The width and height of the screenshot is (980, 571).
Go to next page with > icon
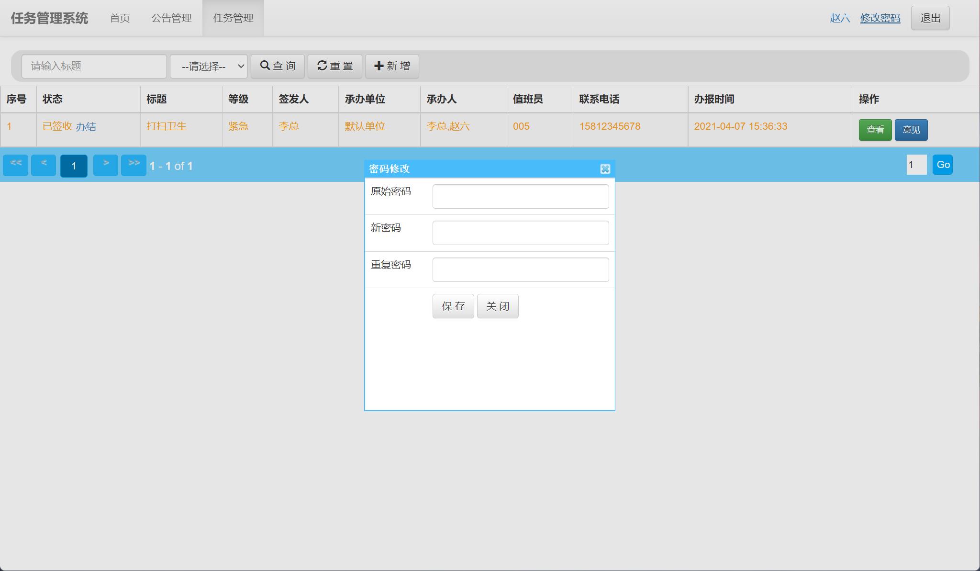106,165
